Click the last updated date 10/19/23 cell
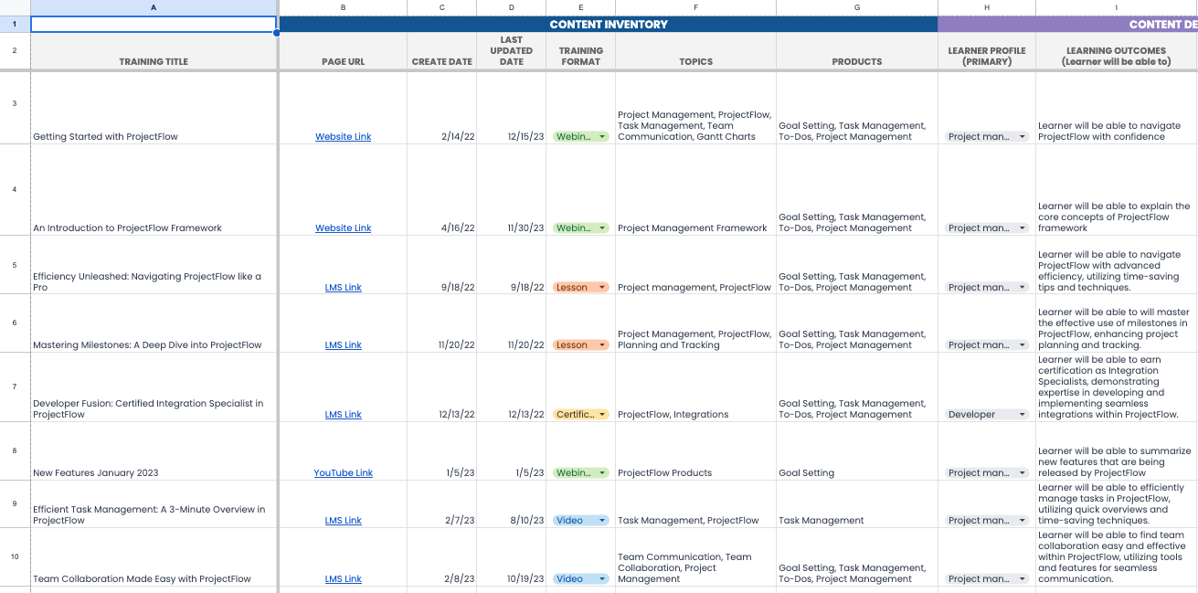The image size is (1198, 593). [x=512, y=557]
